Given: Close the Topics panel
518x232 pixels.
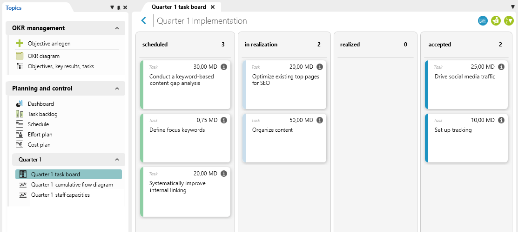Looking at the screenshot, I should click(x=125, y=7).
